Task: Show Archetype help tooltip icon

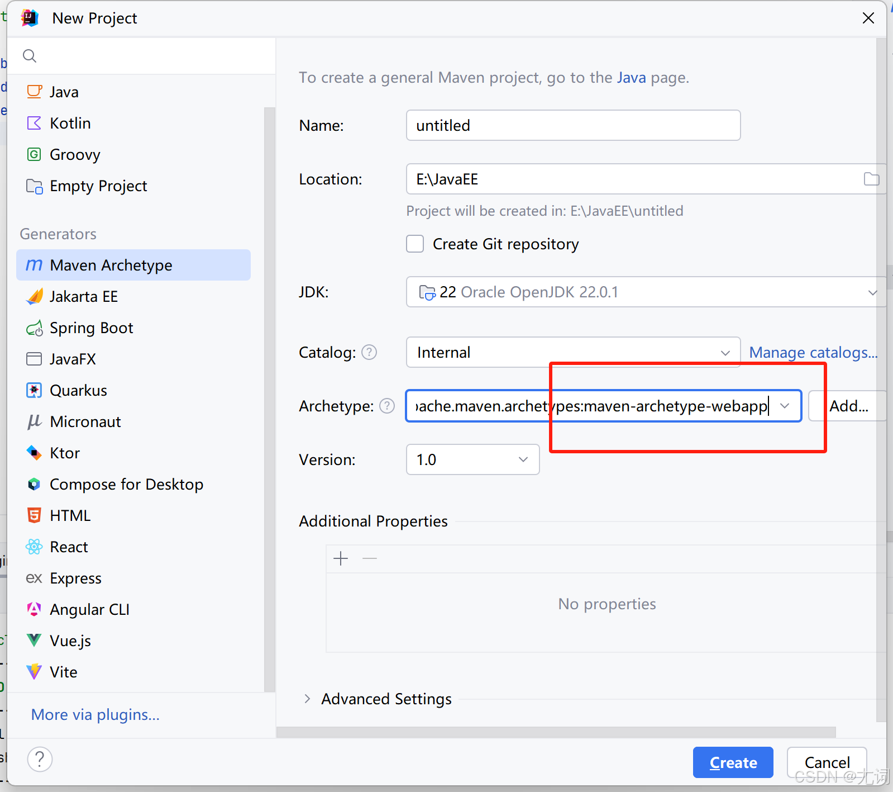Action: pos(387,406)
